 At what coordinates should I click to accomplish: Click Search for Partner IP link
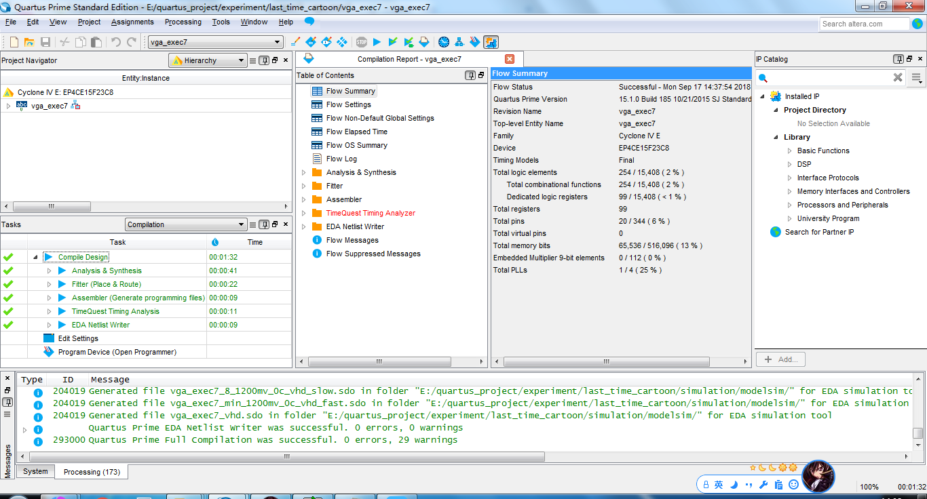pos(819,232)
